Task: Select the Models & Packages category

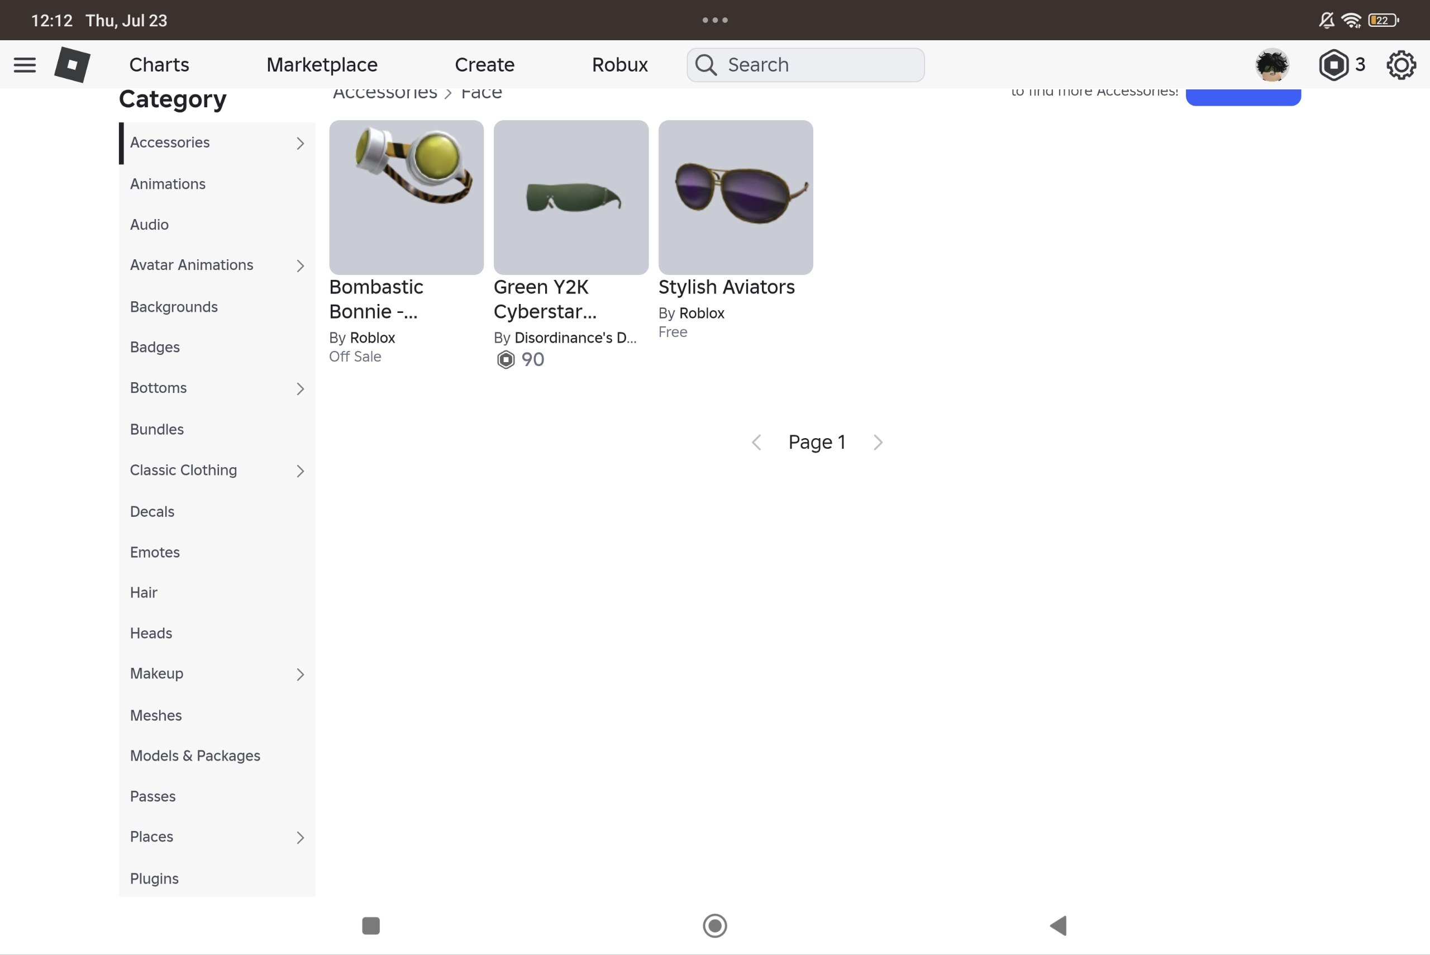Action: point(217,756)
